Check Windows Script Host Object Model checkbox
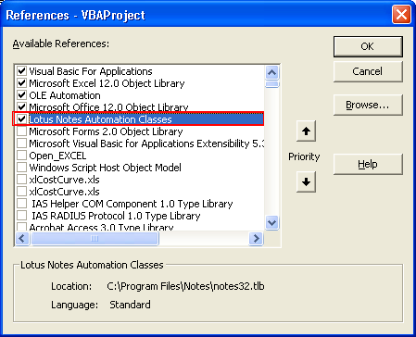 point(21,168)
